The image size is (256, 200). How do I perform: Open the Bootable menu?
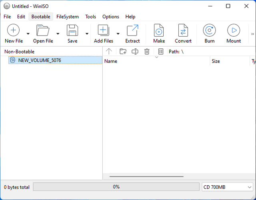click(41, 17)
